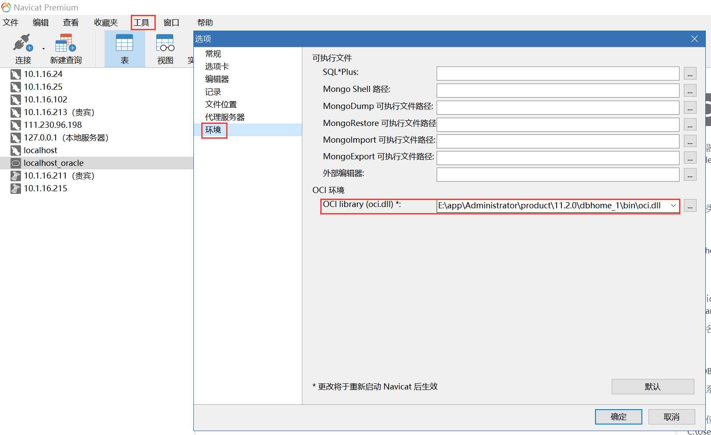Click the SQL Server icon beside 10.1.16.215
Viewport: 711px width, 435px height.
[16, 189]
